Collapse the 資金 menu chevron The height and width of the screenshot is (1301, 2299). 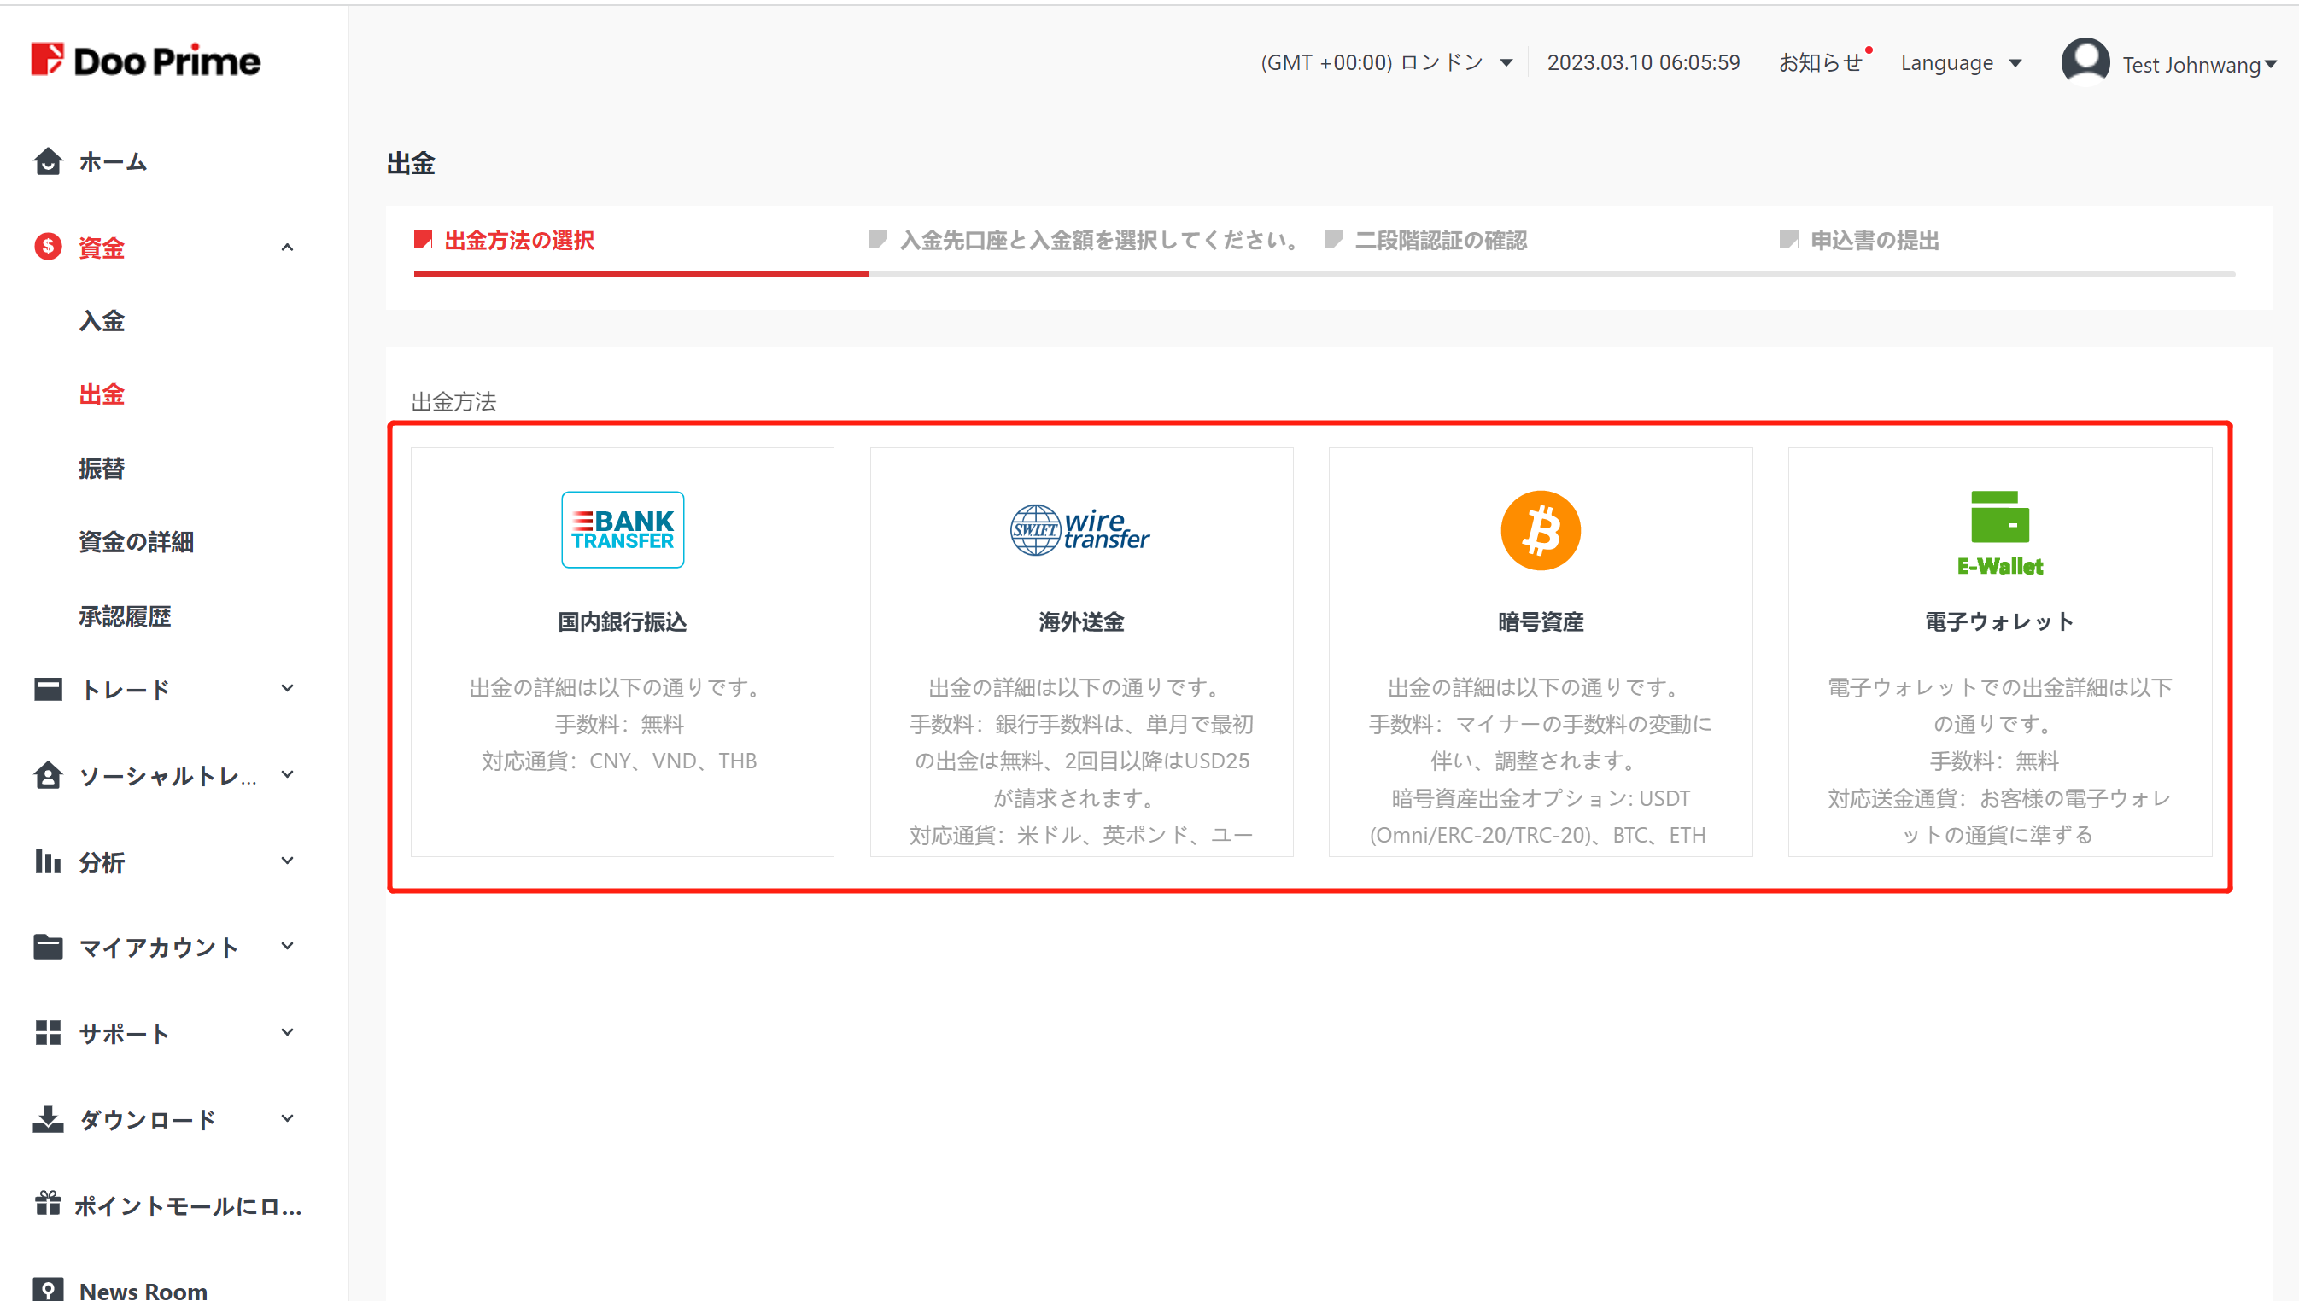click(287, 248)
